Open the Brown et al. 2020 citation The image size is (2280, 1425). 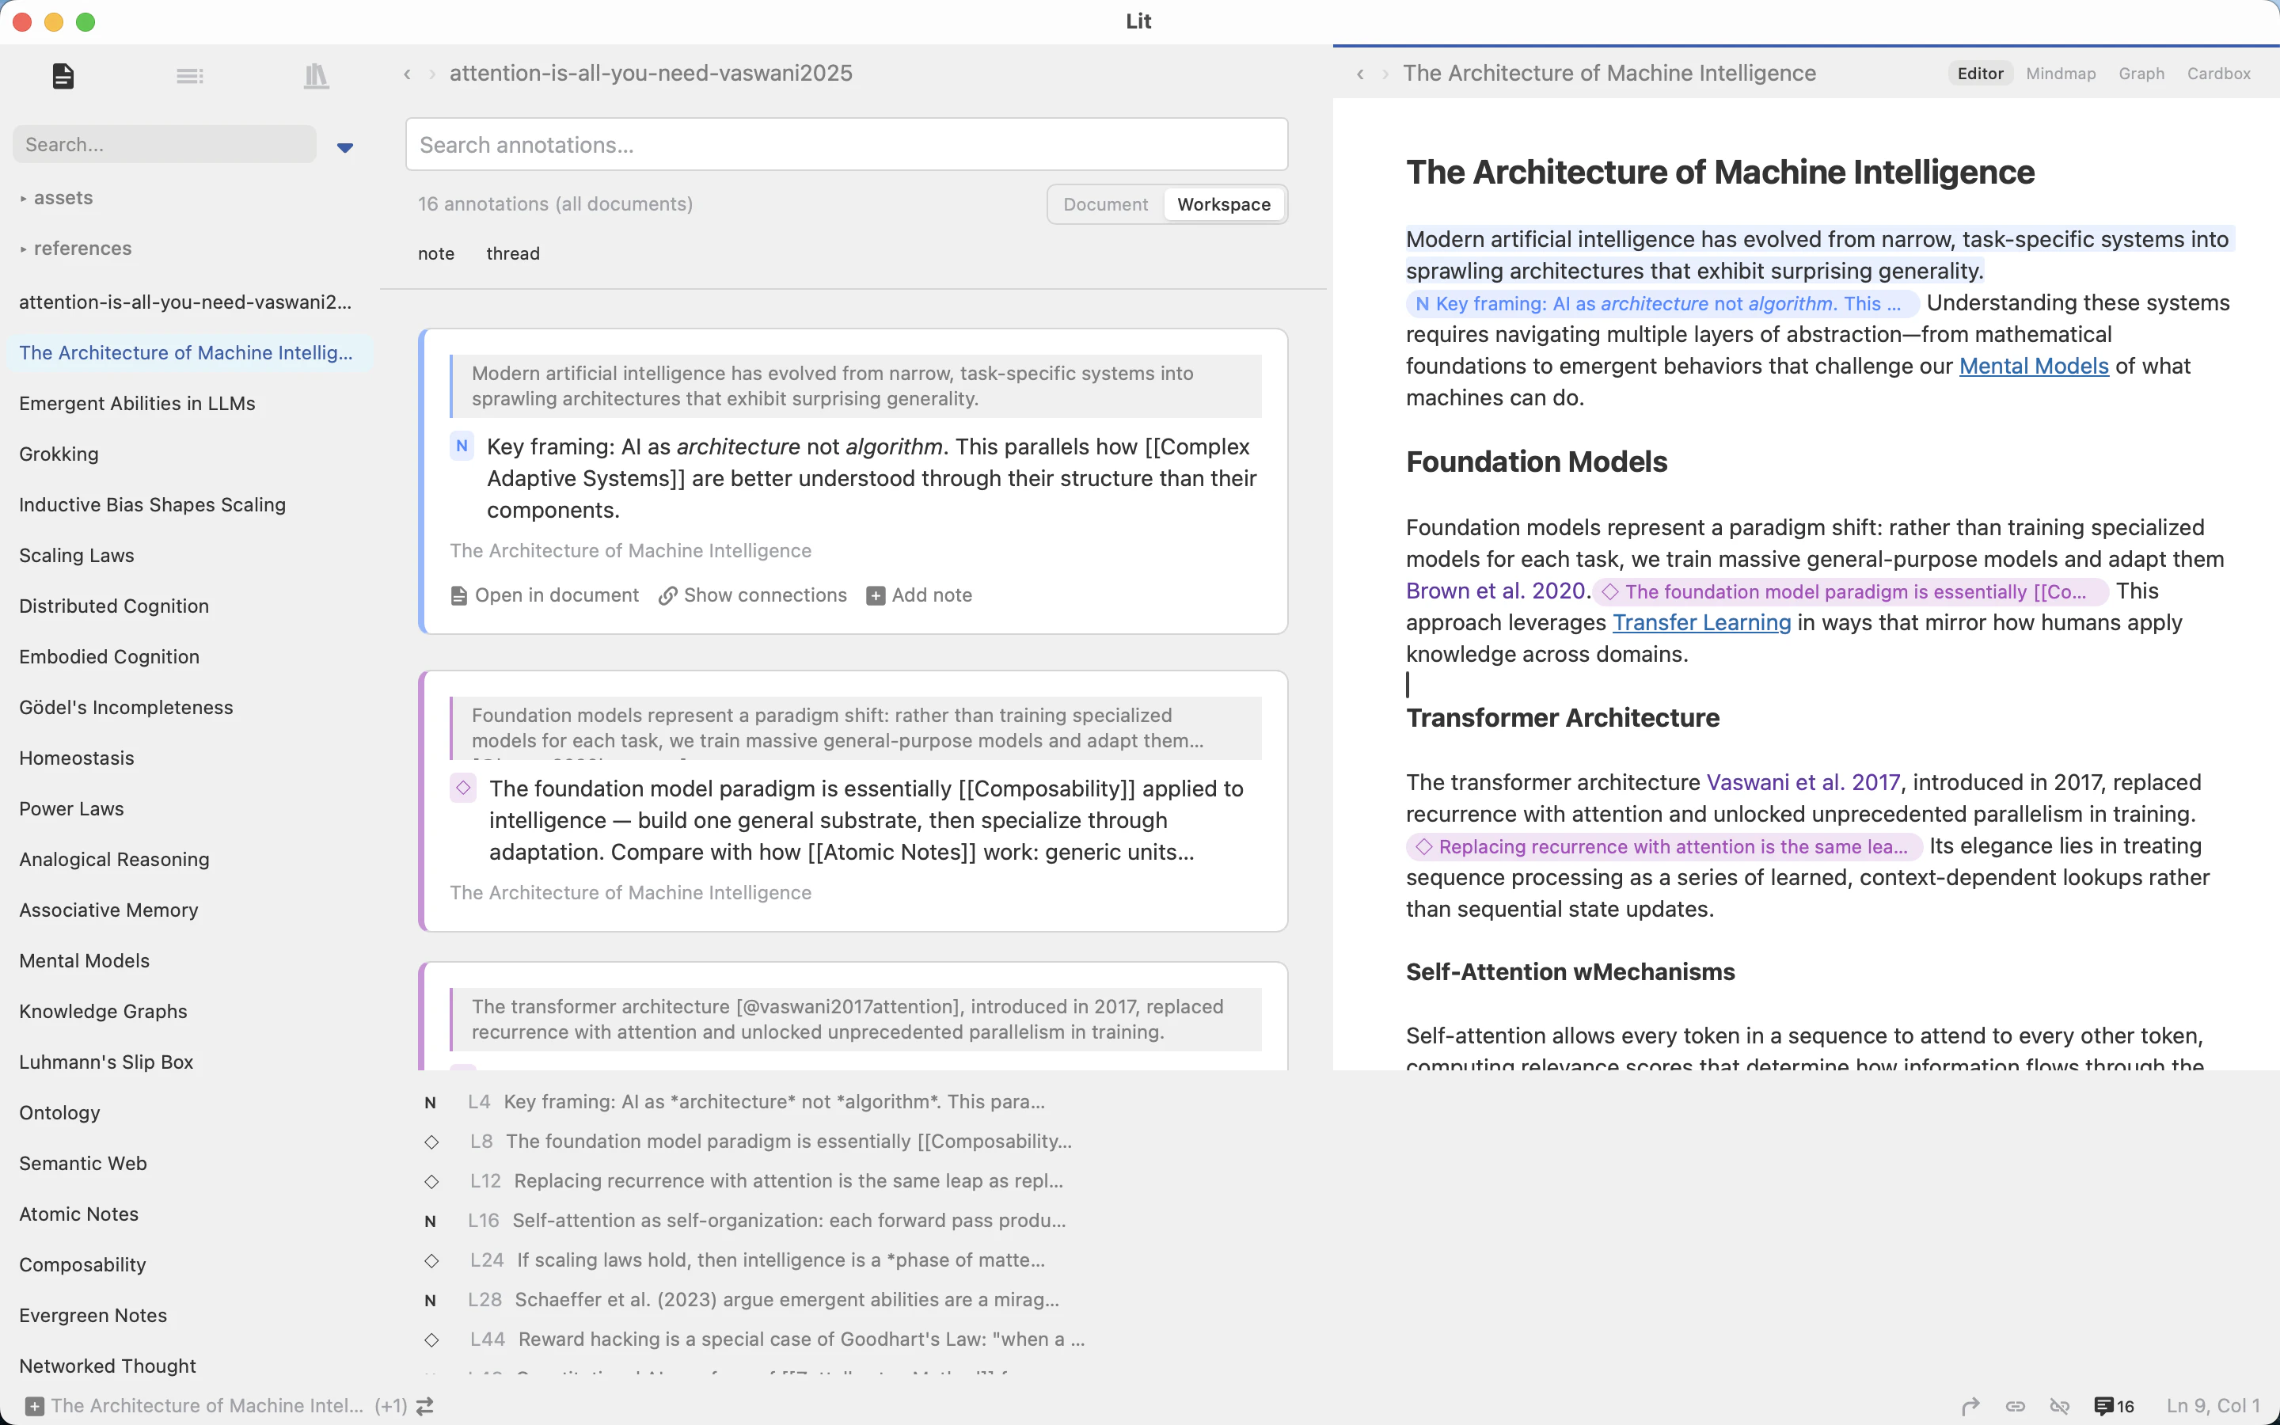click(x=1496, y=591)
